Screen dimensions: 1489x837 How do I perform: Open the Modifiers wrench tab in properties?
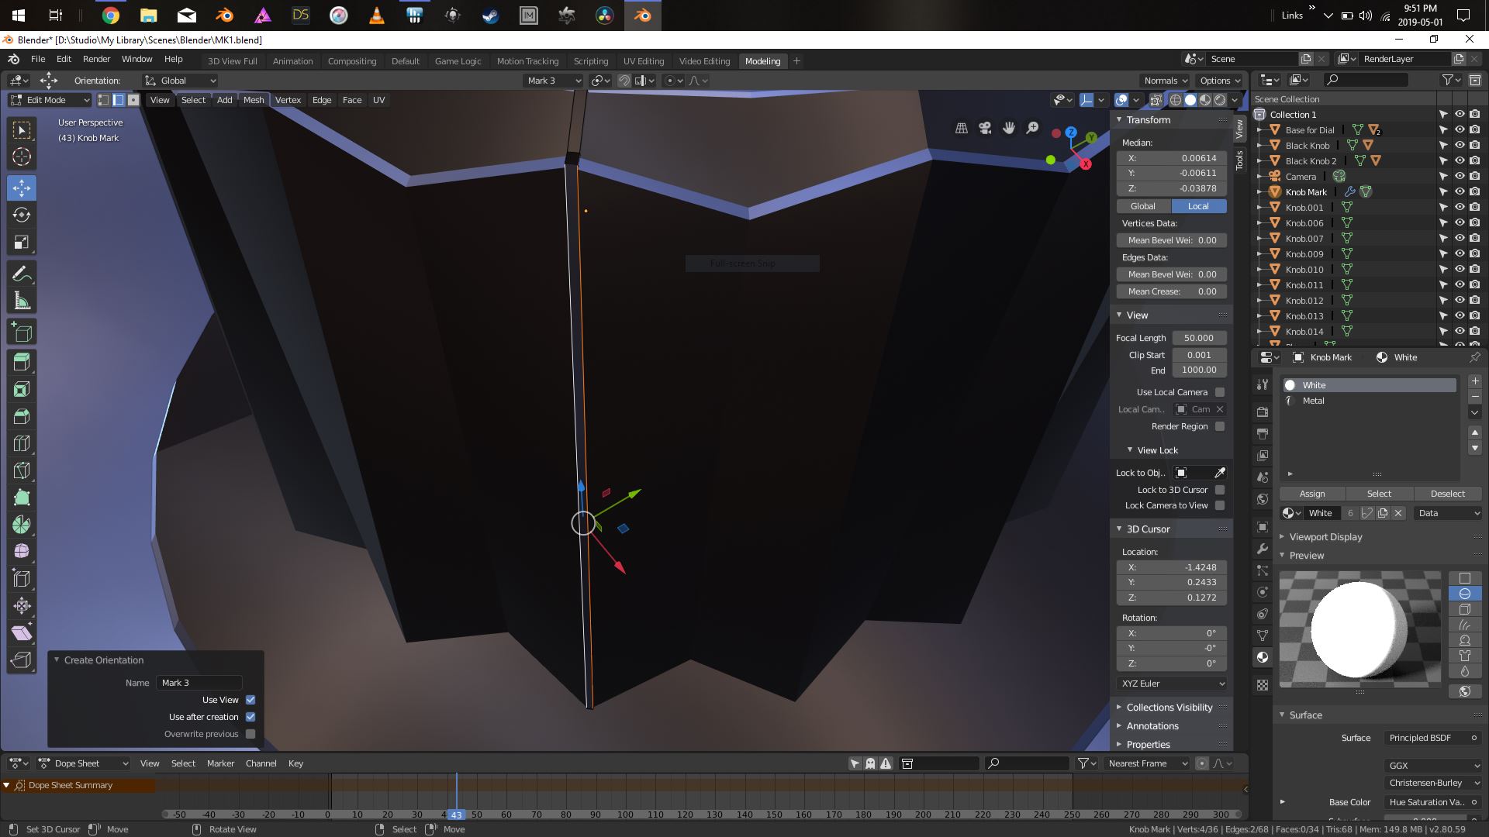1263,549
